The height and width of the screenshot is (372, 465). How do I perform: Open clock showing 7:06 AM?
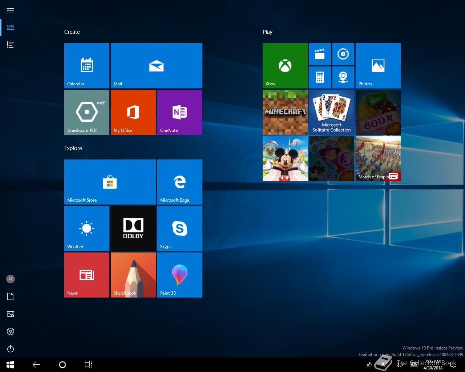433,365
